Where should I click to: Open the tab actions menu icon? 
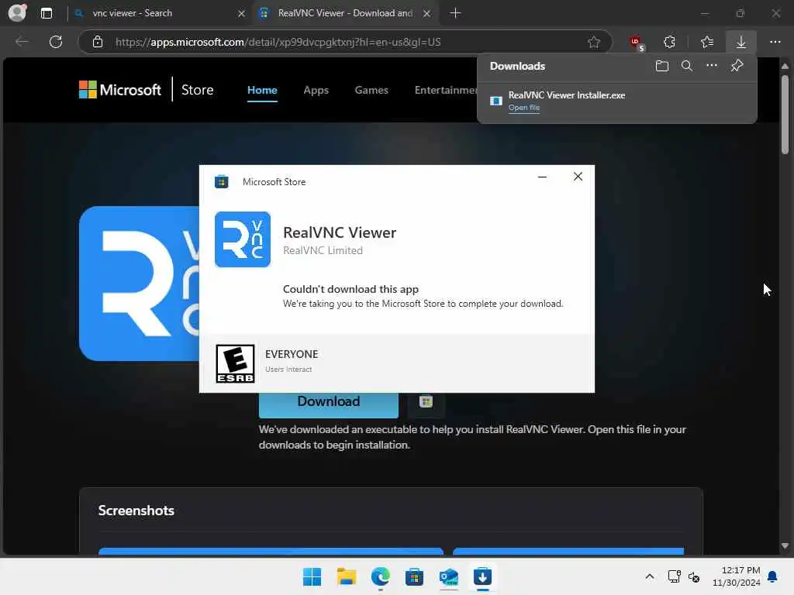pyautogui.click(x=46, y=13)
